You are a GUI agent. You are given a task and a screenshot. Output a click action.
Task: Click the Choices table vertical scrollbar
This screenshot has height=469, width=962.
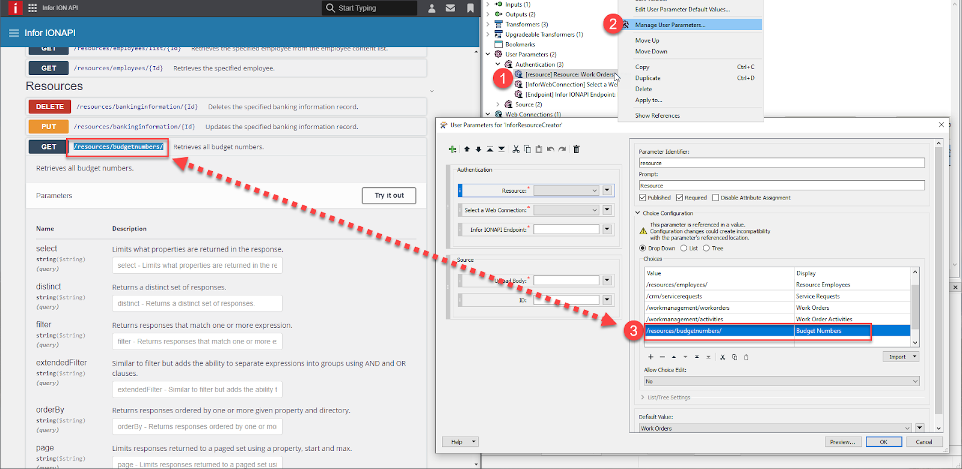915,307
